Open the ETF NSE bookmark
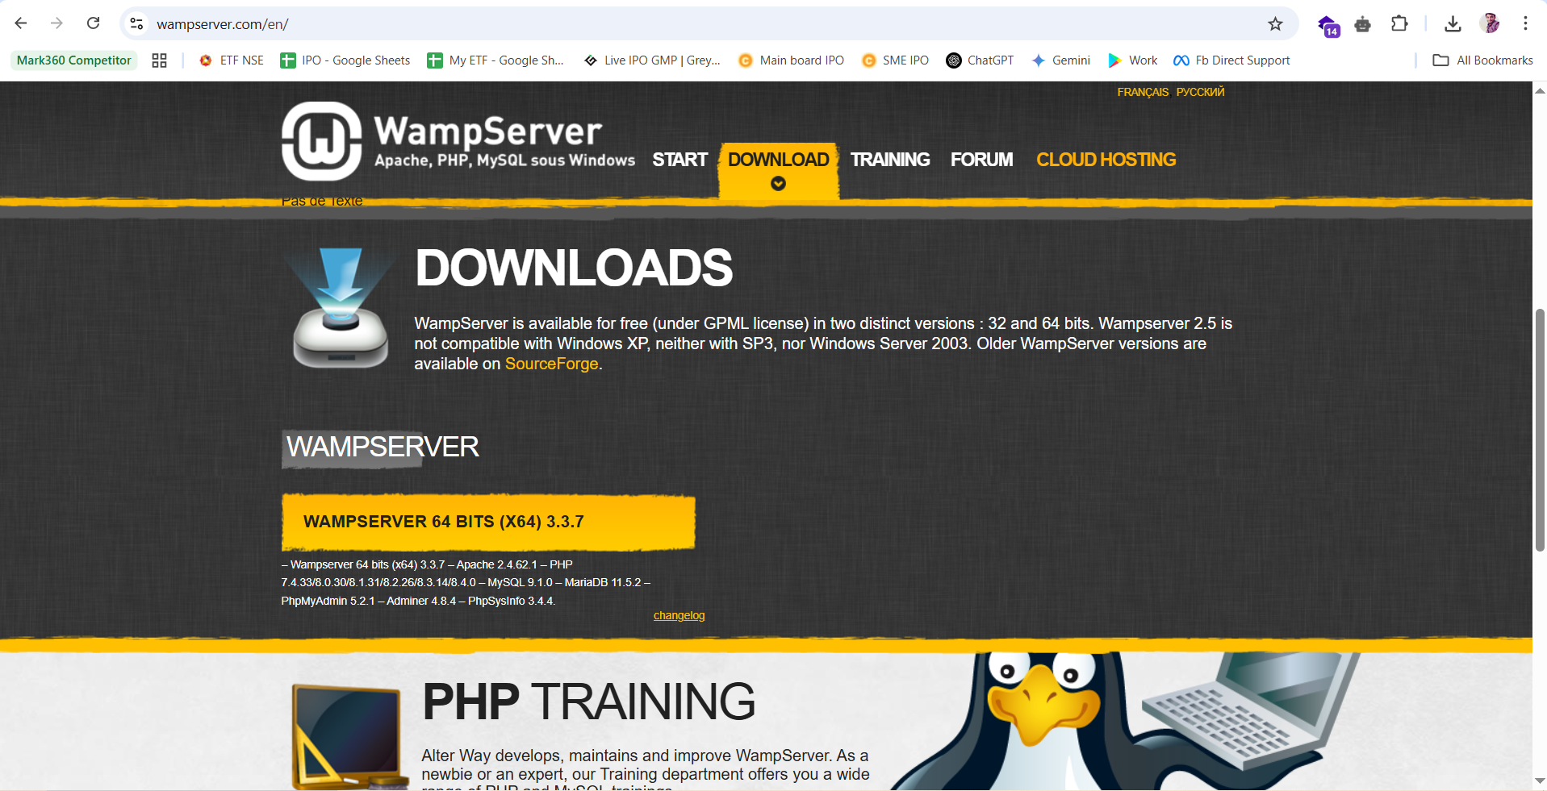Screen dimensions: 1547x791 click(x=232, y=60)
